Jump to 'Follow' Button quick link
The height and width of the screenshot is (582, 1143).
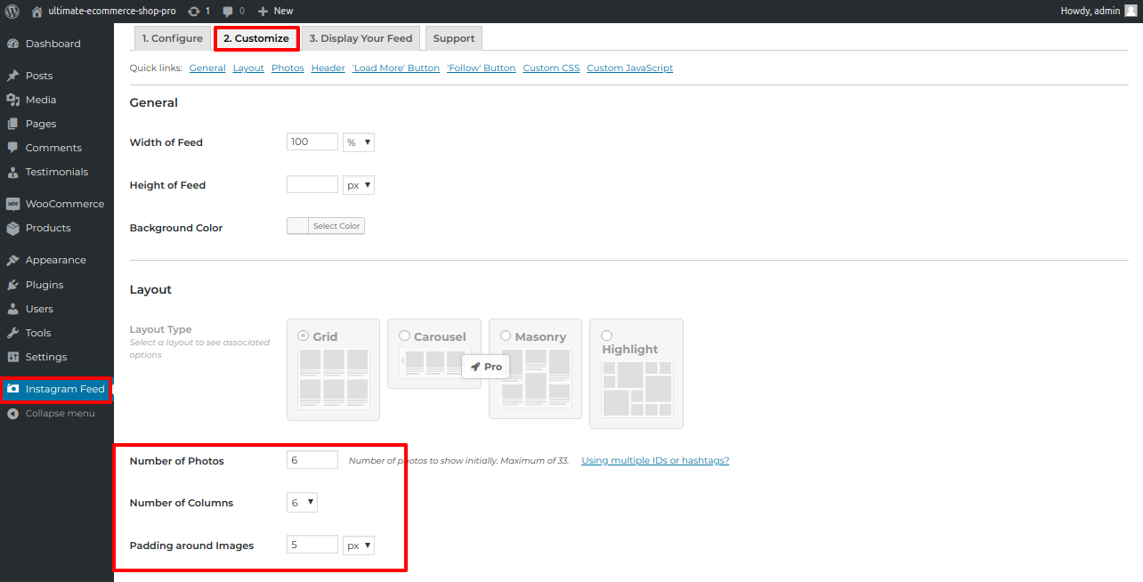click(x=482, y=68)
